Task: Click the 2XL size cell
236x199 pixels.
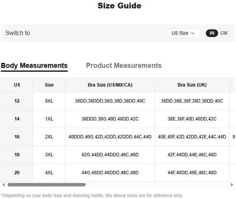Action: [x=49, y=137]
